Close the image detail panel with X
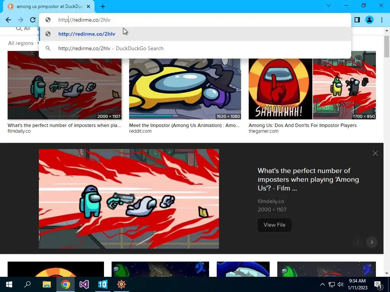Image resolution: width=390 pixels, height=292 pixels. point(375,154)
